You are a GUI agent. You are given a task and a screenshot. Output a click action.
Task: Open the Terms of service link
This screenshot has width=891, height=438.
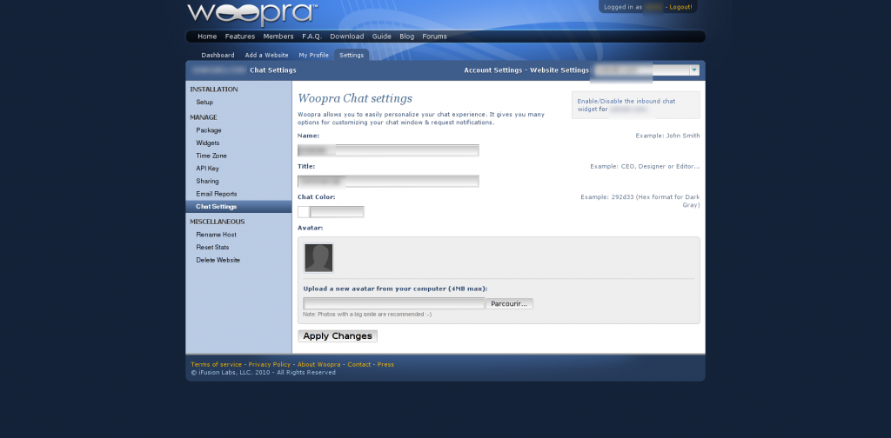217,364
